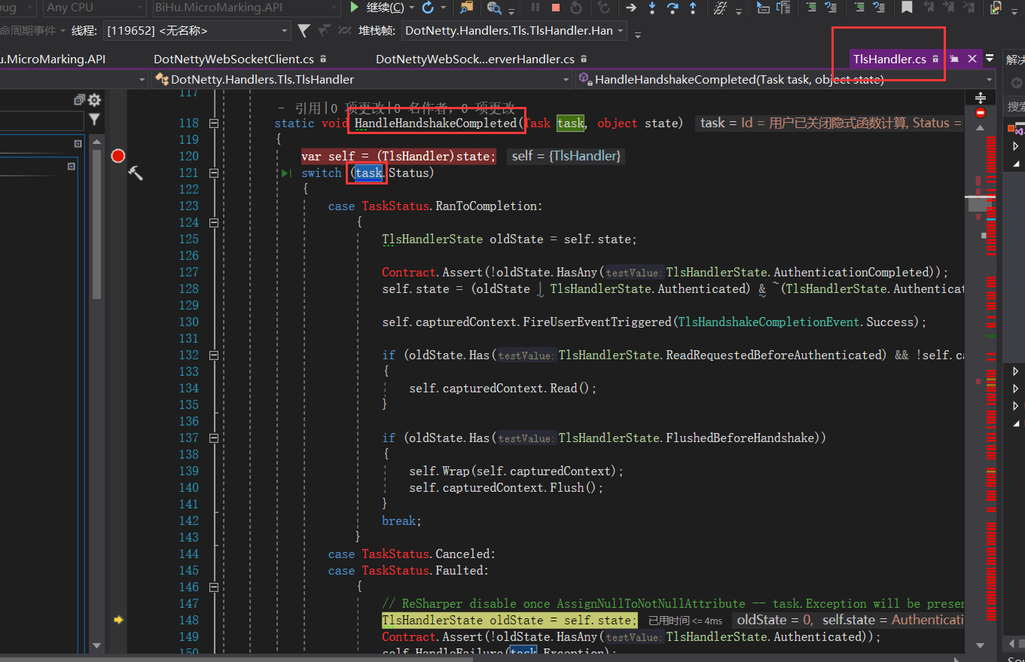Click the 继续 Continue button to resume execution
Viewport: 1025px width, 662px height.
374,8
